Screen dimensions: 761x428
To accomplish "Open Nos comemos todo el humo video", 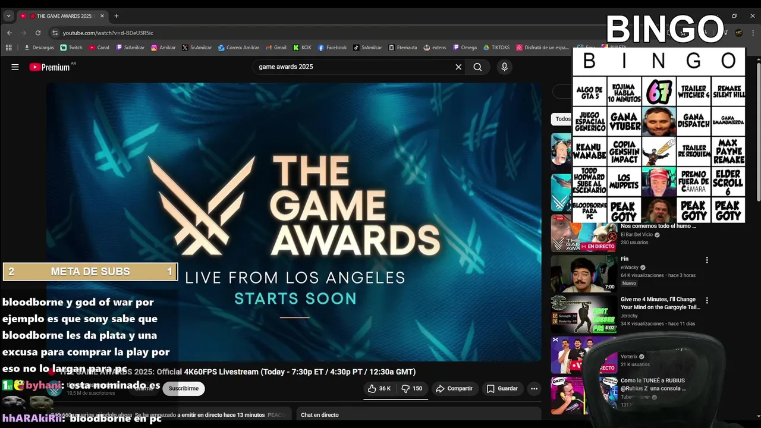I will coord(658,226).
